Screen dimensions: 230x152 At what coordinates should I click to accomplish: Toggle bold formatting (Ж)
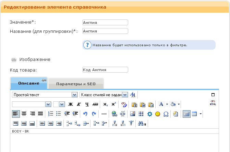[x=71, y=104]
